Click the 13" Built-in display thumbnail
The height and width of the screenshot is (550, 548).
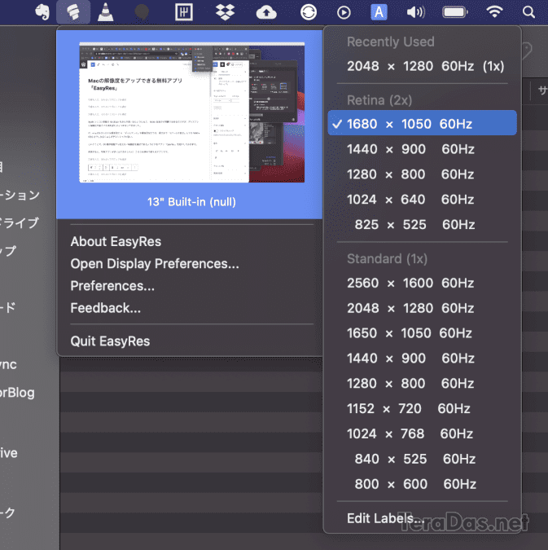pyautogui.click(x=192, y=112)
